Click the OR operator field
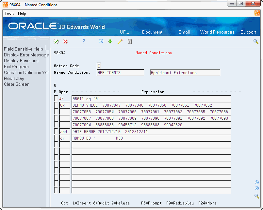The width and height of the screenshot is (263, 210). [65, 105]
